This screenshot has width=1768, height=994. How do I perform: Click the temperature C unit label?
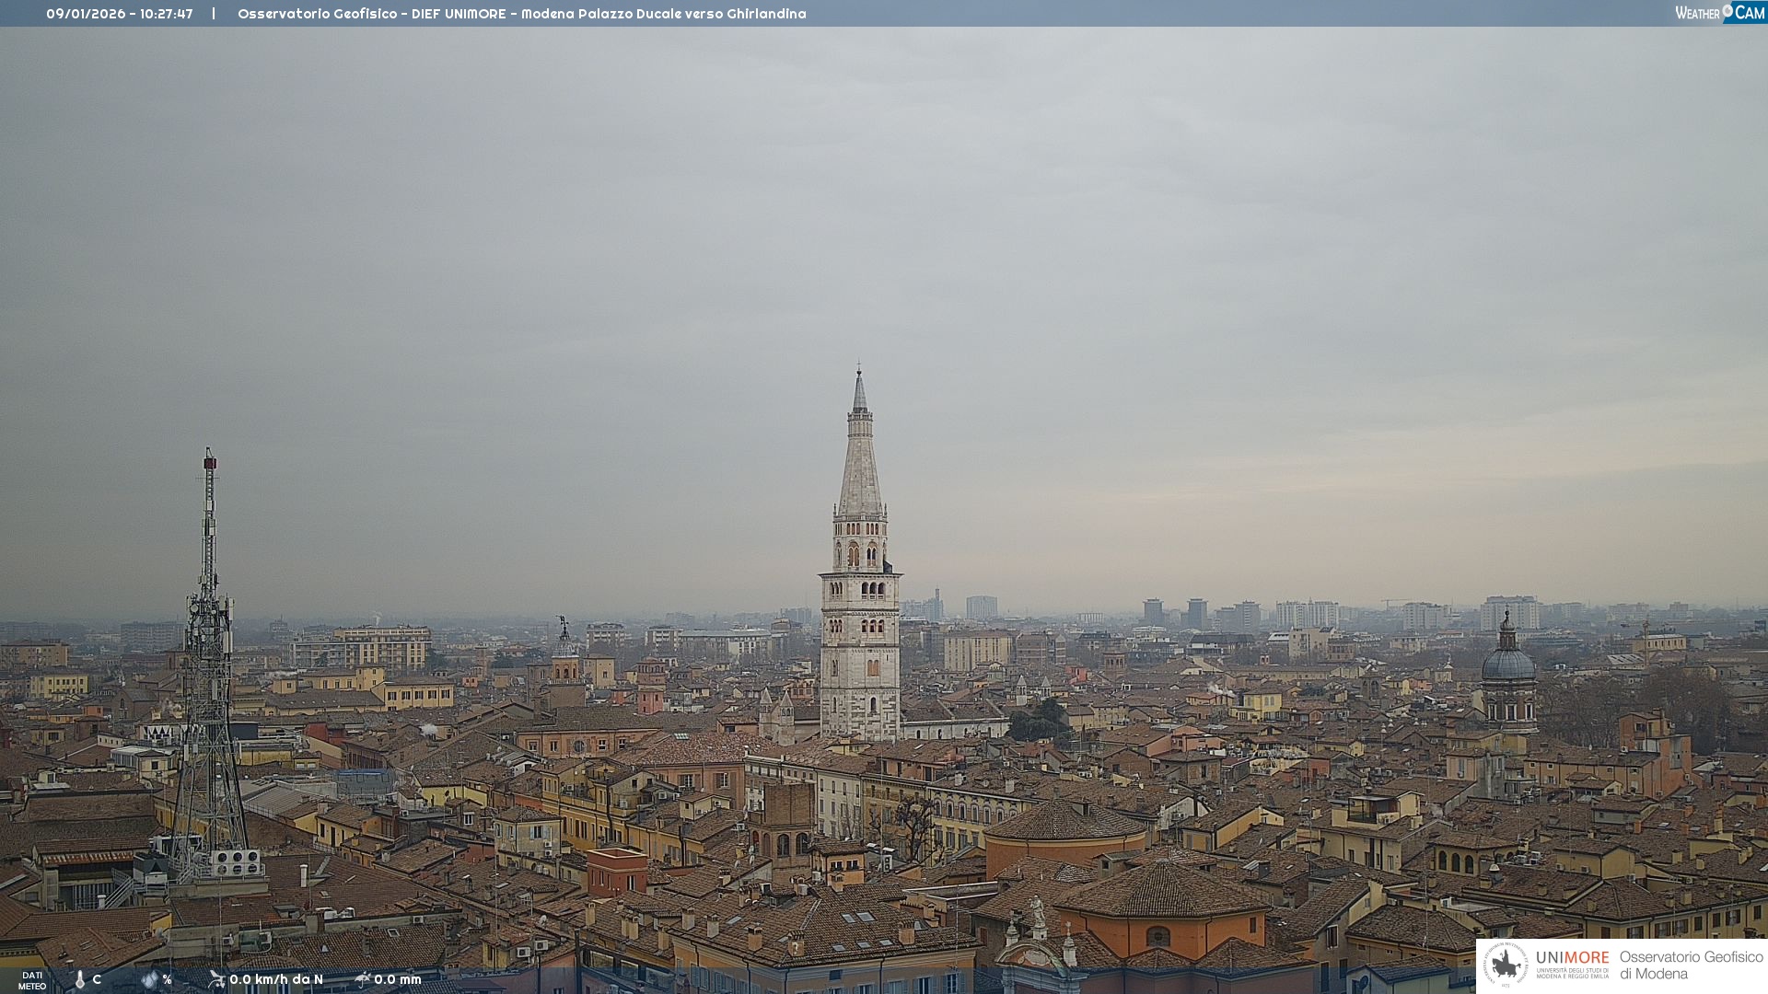coord(97,979)
